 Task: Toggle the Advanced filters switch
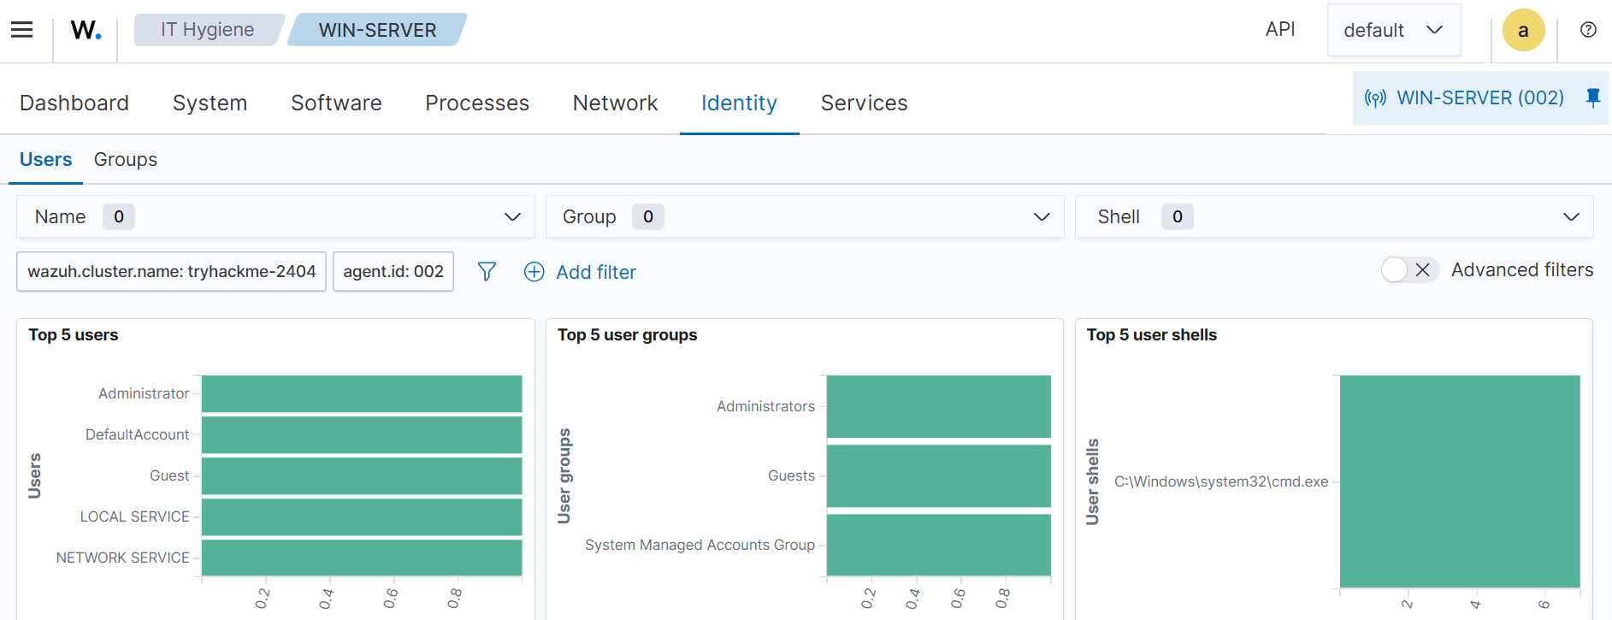(x=1409, y=269)
